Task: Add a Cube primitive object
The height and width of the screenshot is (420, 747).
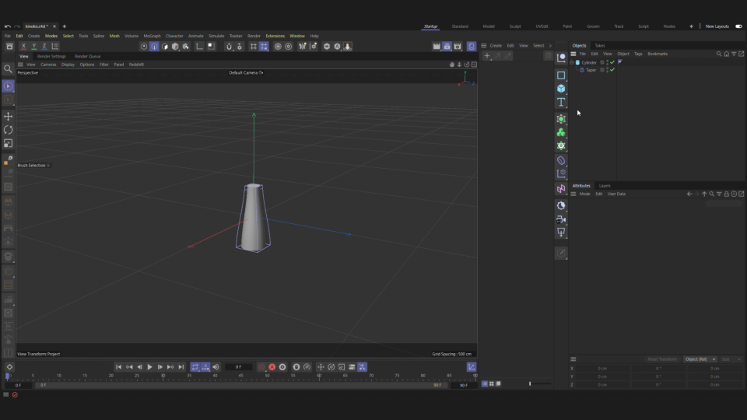Action: tap(561, 89)
